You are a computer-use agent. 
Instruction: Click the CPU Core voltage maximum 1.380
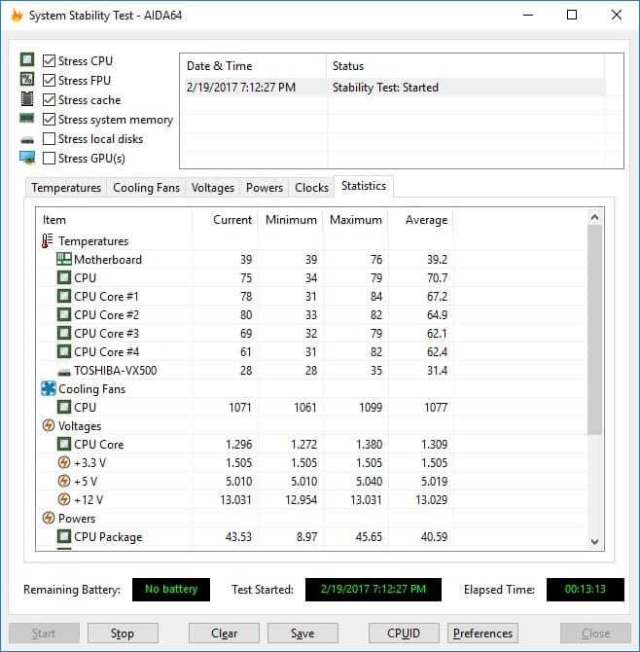pos(369,444)
